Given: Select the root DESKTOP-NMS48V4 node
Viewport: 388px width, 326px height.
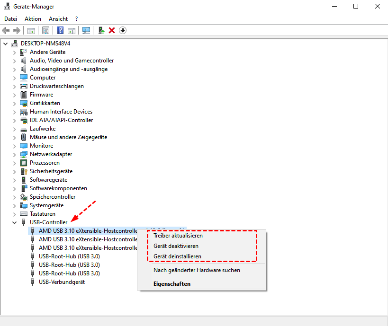Looking at the screenshot, I should [45, 44].
